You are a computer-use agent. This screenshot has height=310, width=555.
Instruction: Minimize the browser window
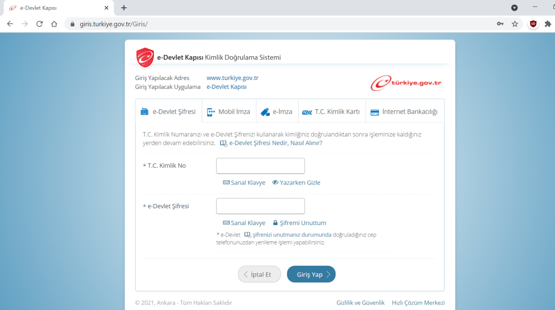tap(535, 7)
